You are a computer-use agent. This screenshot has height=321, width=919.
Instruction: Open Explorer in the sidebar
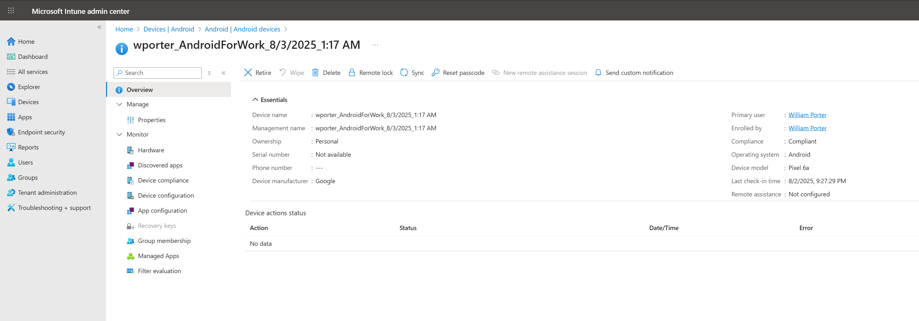pyautogui.click(x=29, y=87)
